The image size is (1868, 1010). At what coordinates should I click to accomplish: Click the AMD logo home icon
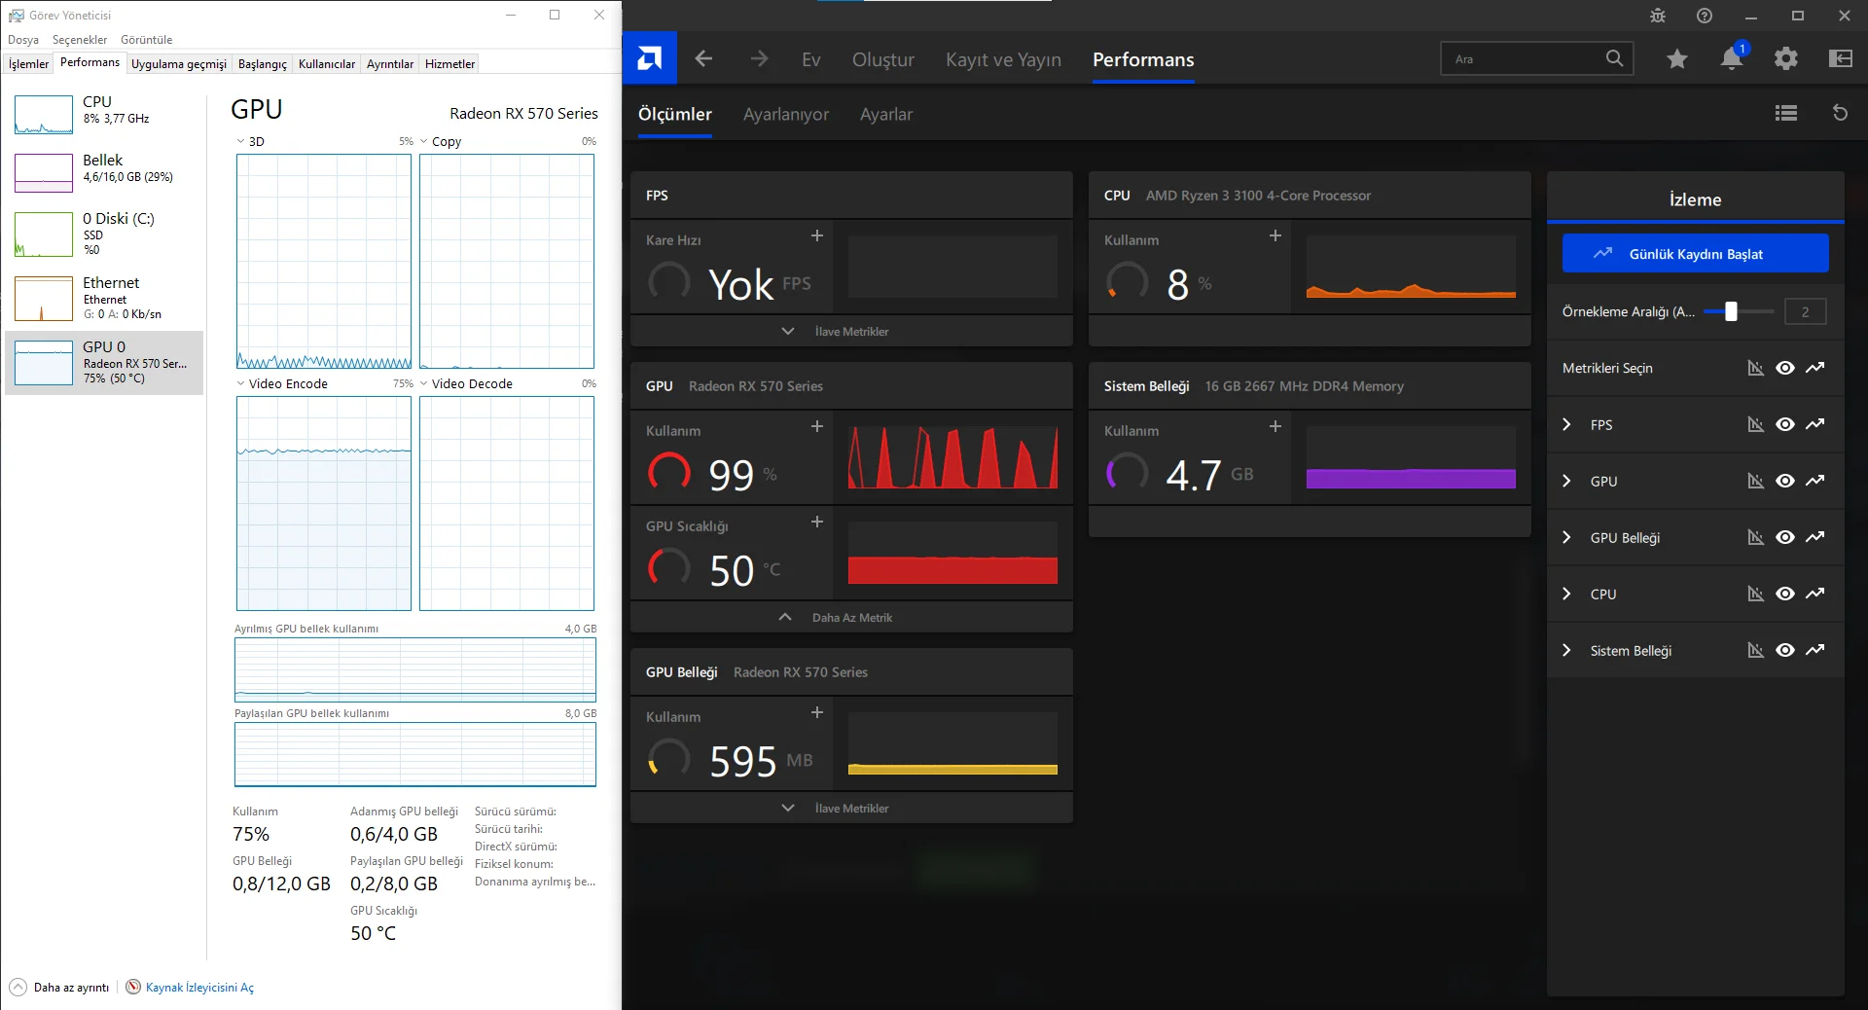pos(649,58)
